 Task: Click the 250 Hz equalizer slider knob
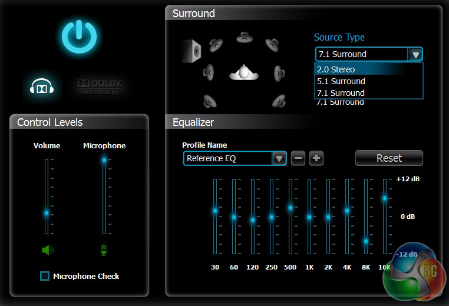tap(272, 217)
